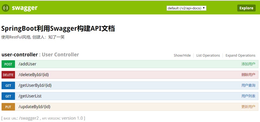The width and height of the screenshot is (260, 122).
Task: Click the Explore button
Action: click(x=246, y=8)
